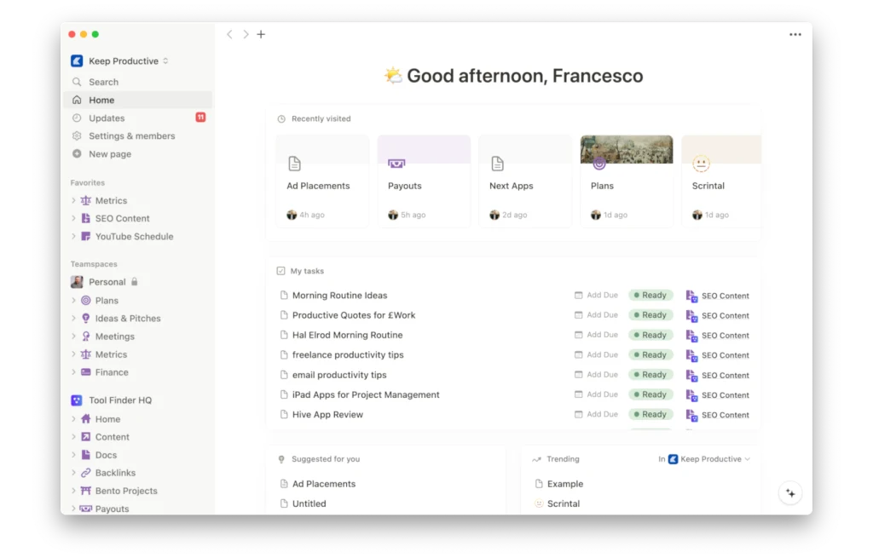Open Untitled under Suggested for you
The width and height of the screenshot is (873, 558).
coord(309,503)
